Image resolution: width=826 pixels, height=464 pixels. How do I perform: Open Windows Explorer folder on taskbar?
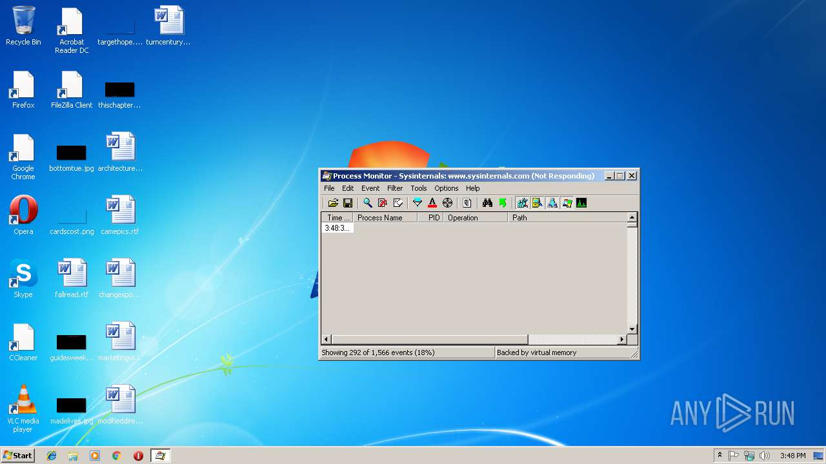pyautogui.click(x=73, y=456)
